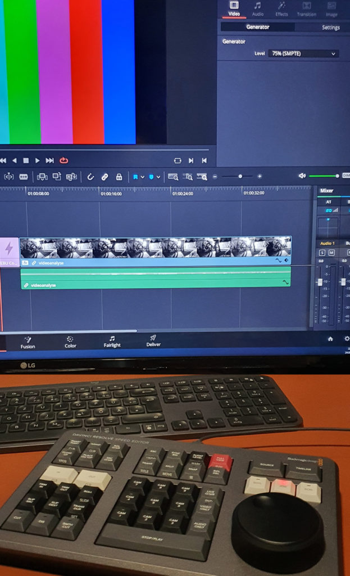Open the Fairlight page
Image resolution: width=350 pixels, height=576 pixels.
[112, 341]
